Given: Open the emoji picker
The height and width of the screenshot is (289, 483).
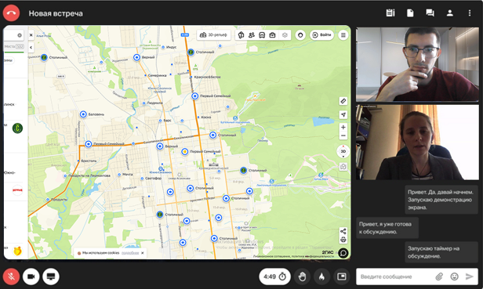Looking at the screenshot, I should [454, 276].
